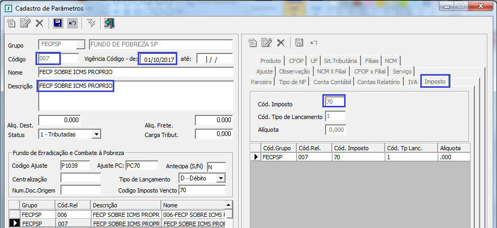Switch to the Produto tab
This screenshot has width=497, height=228.
coord(270,61)
